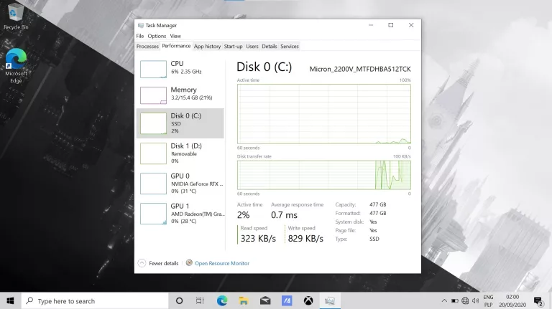This screenshot has height=309, width=552.
Task: Click the 829 KB/s write speed value
Action: (305, 239)
